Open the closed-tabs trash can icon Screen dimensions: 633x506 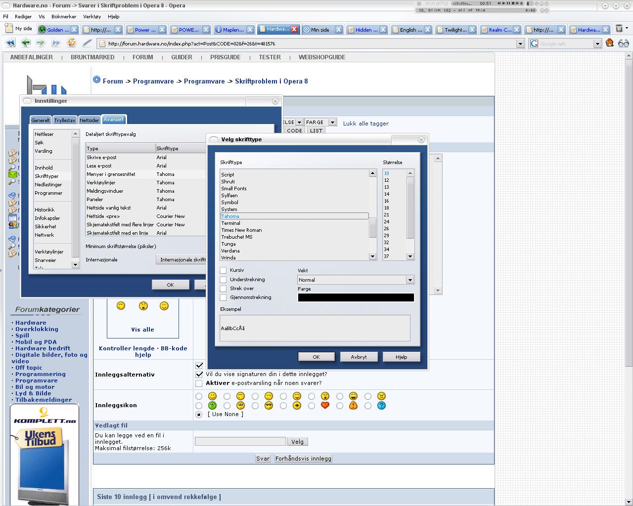click(619, 29)
